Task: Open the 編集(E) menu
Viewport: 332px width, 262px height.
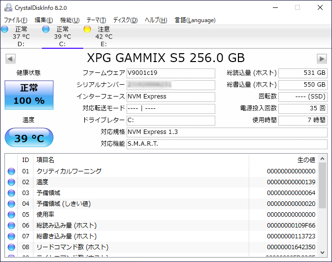Action: coord(44,20)
